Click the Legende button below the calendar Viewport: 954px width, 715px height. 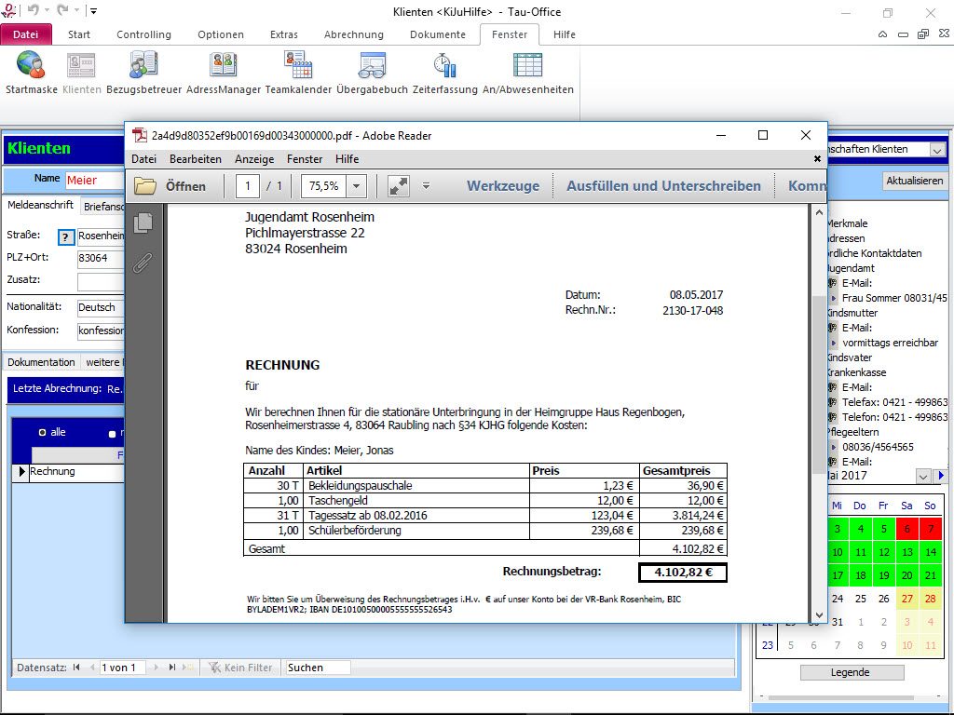(x=851, y=672)
